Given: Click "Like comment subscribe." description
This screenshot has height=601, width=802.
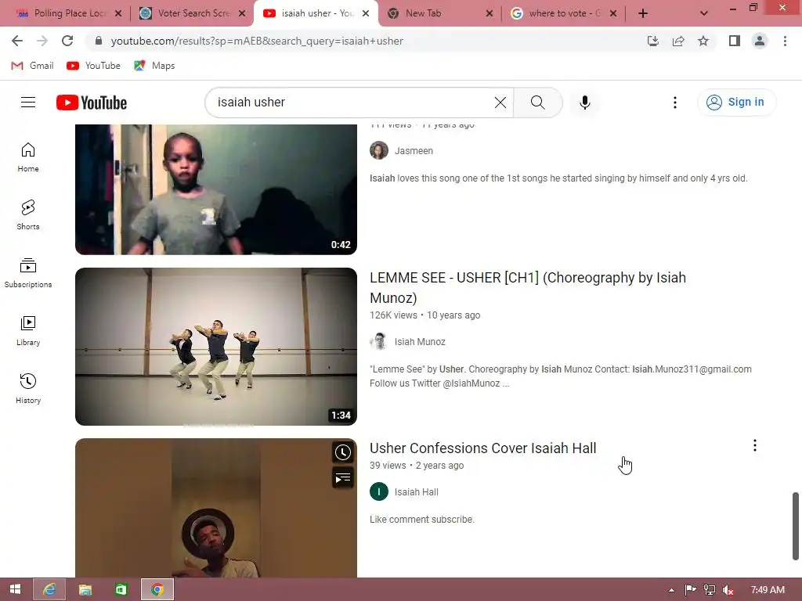Looking at the screenshot, I should click(422, 520).
